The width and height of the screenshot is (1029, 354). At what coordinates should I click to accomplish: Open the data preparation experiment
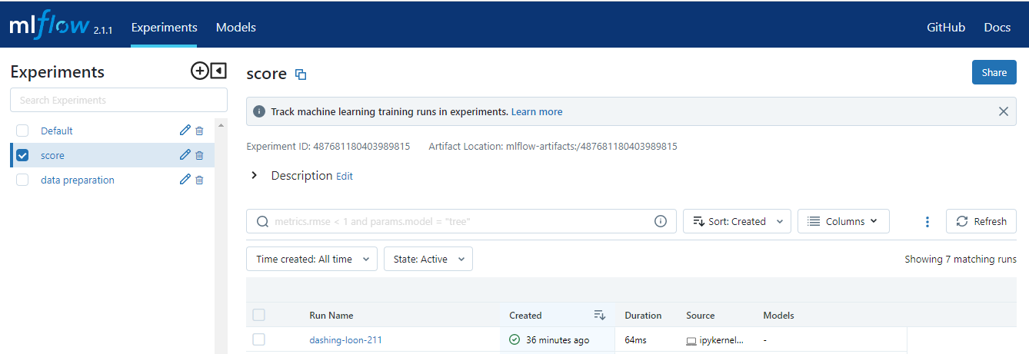78,180
